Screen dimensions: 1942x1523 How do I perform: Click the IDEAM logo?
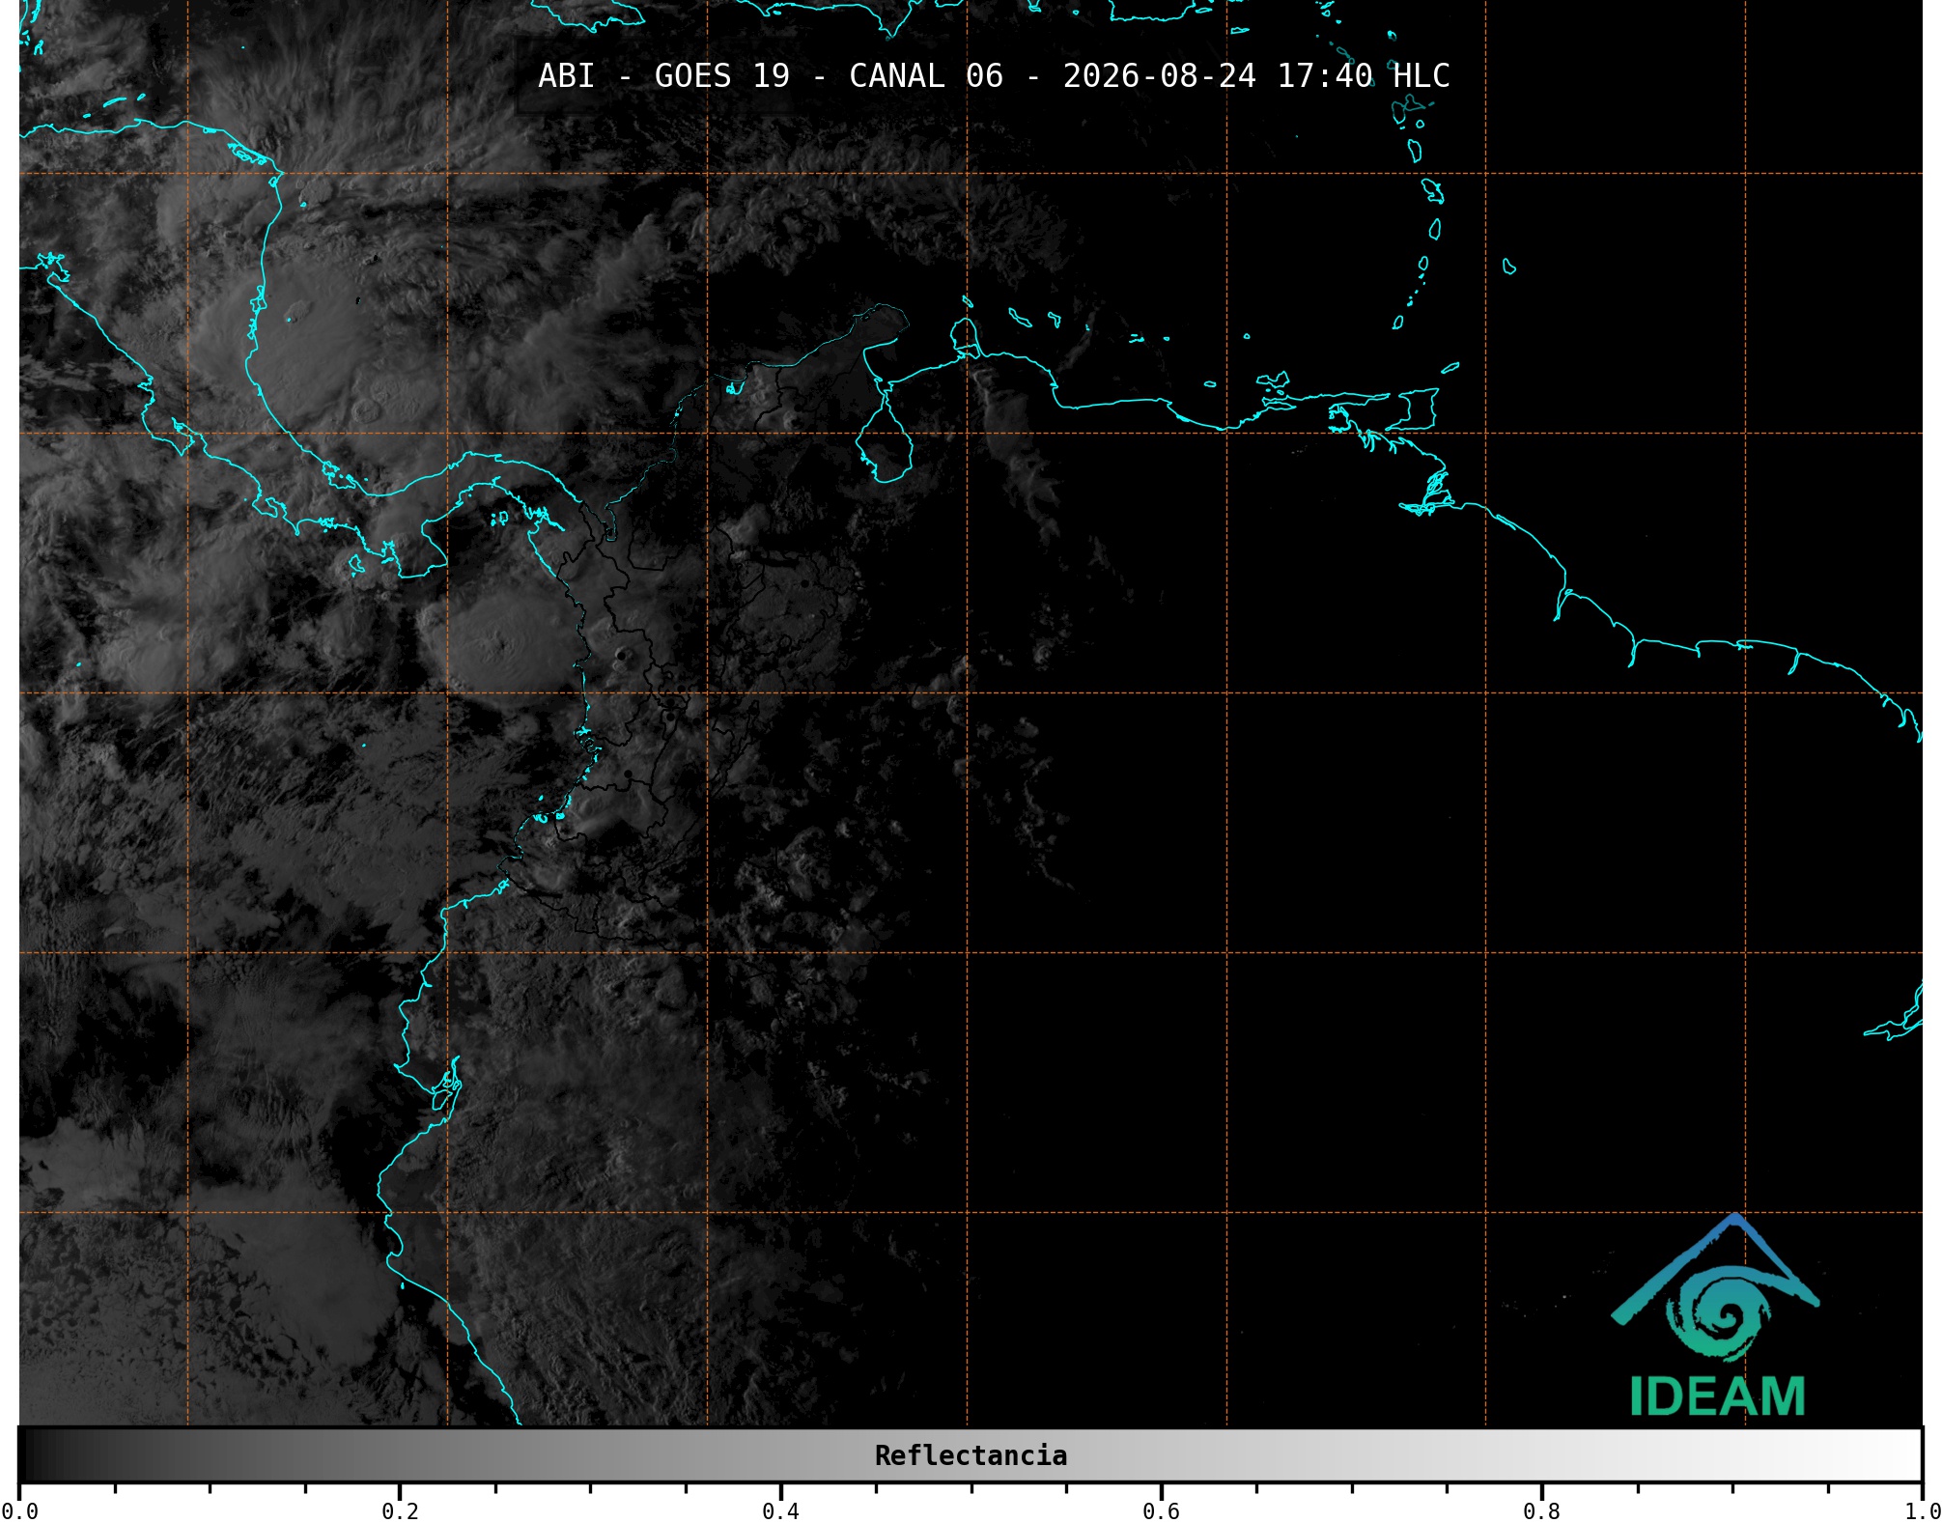click(1716, 1315)
